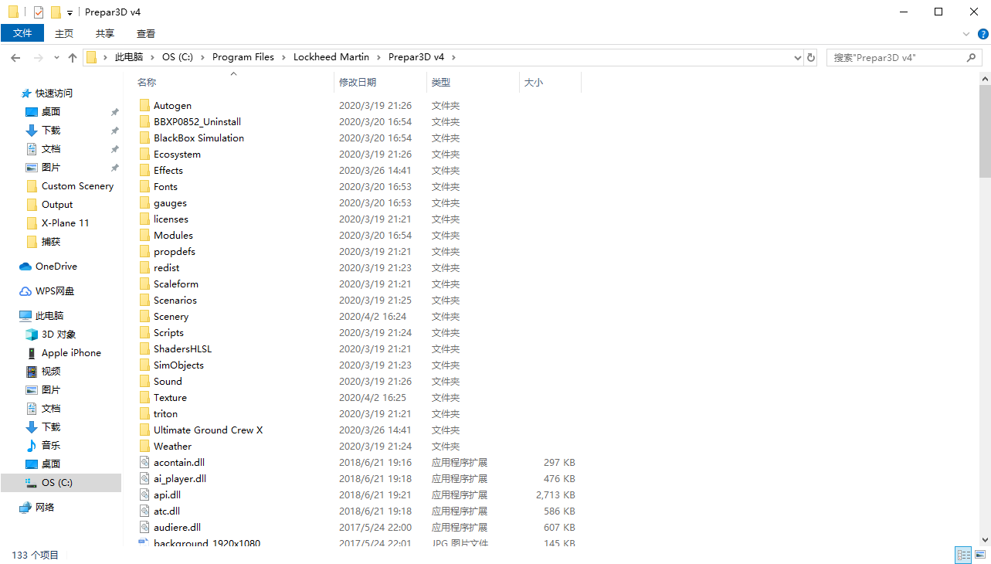The height and width of the screenshot is (564, 991).
Task: Select WPS网盘 in the navigation pane
Action: (55, 291)
